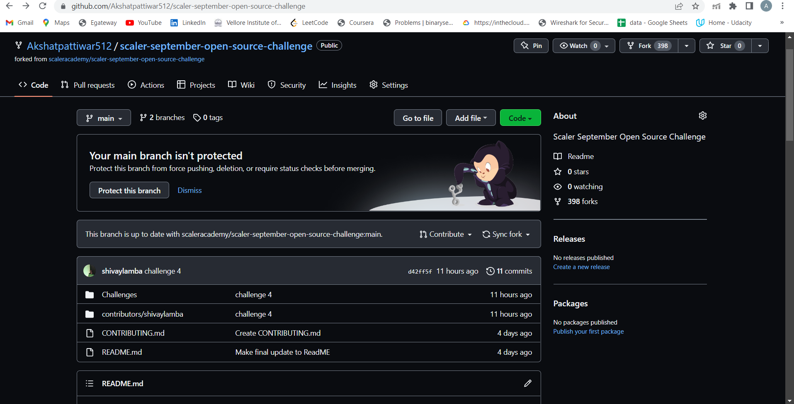The width and height of the screenshot is (794, 404).
Task: Star the repository
Action: (x=725, y=46)
